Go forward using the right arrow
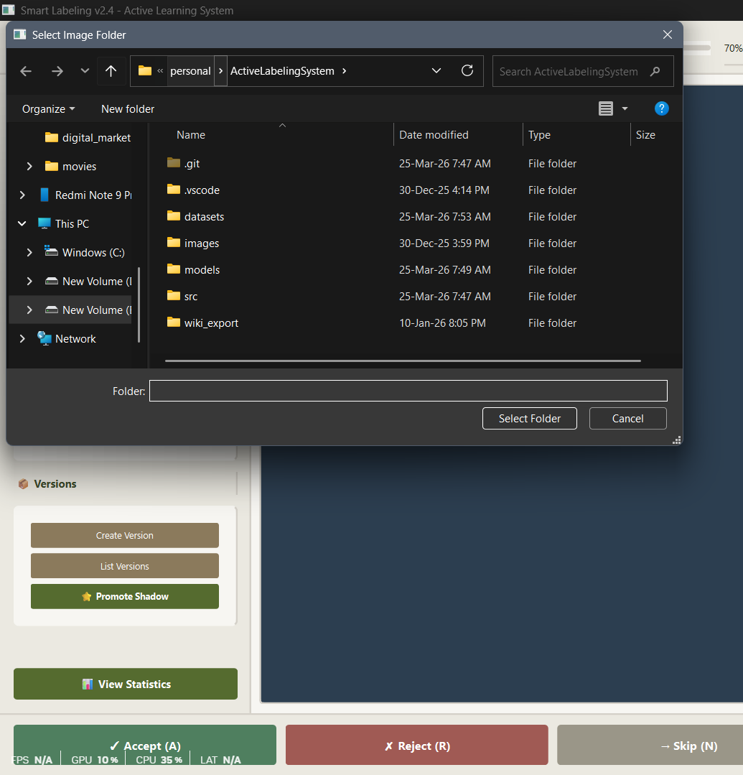The height and width of the screenshot is (775, 743). [57, 71]
